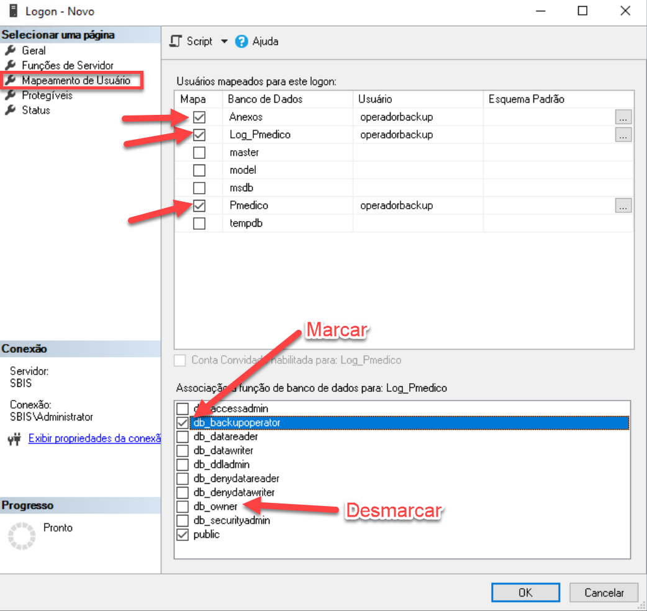This screenshot has height=611, width=647.
Task: Click the connection properties icon
Action: pyautogui.click(x=15, y=439)
